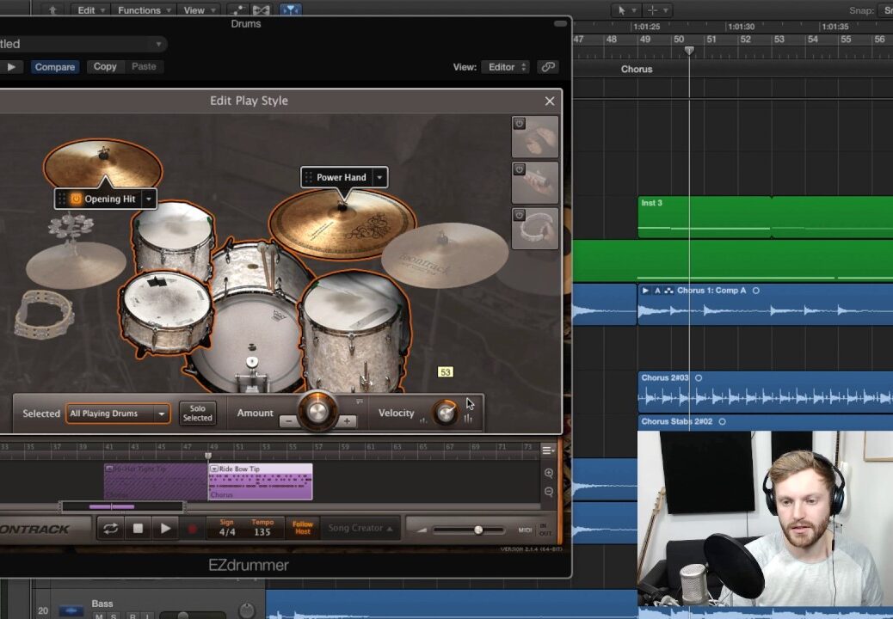893x619 pixels.
Task: Open the crosshair secondary tool menu
Action: coord(656,10)
